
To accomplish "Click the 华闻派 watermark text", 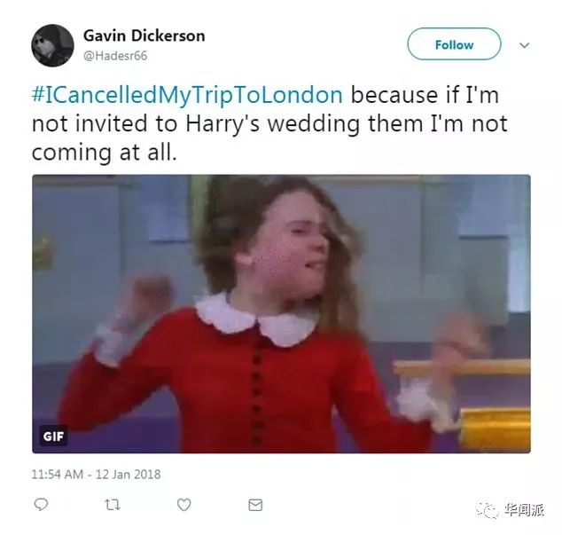I will pos(524,509).
